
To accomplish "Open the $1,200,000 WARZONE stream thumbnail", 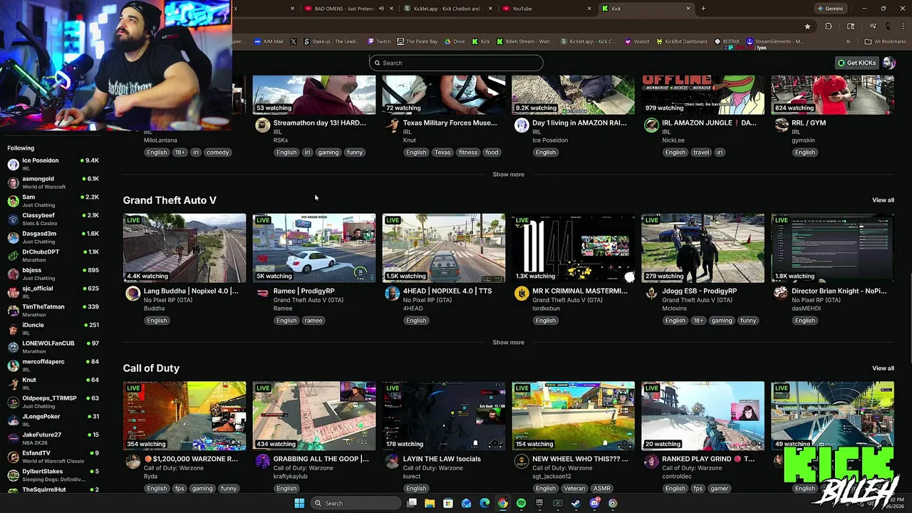I will click(185, 416).
